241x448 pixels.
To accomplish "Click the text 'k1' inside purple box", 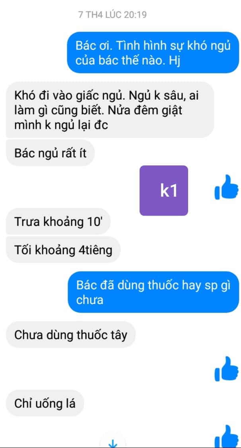I will click(169, 191).
